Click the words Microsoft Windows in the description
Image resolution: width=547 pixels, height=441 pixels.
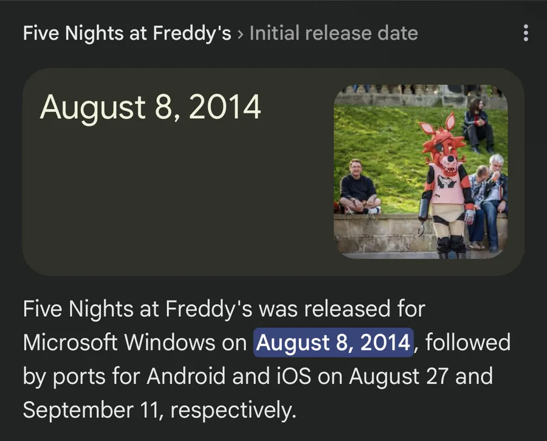tap(119, 342)
